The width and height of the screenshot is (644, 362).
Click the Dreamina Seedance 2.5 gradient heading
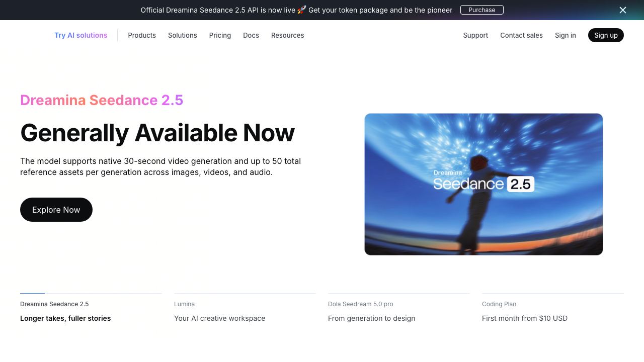click(x=102, y=100)
